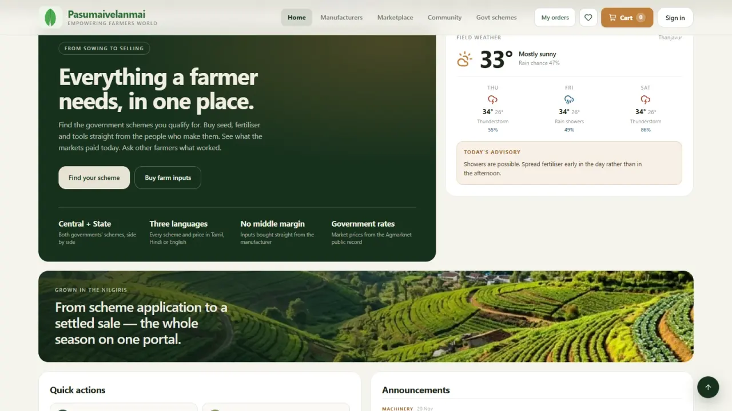Click the 'Mostly sunny' condition text
The width and height of the screenshot is (732, 411).
[538, 54]
